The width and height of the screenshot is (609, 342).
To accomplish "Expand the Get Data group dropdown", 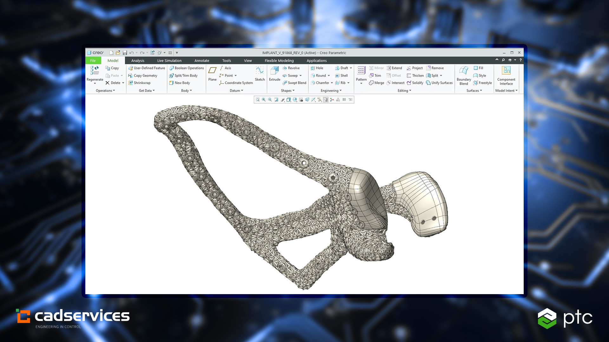I will pos(147,91).
